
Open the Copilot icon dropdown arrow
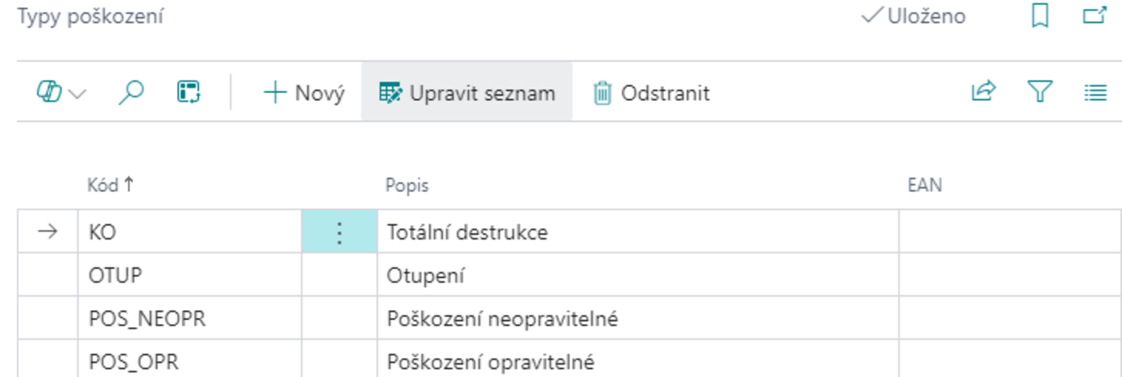coord(78,93)
